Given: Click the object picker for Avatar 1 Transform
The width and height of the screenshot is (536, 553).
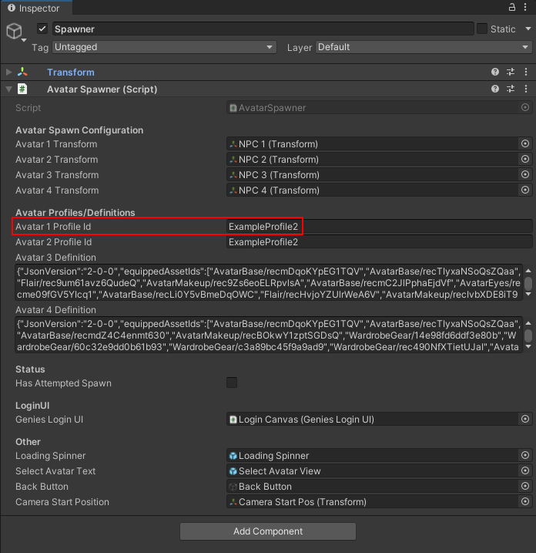Looking at the screenshot, I should (x=525, y=144).
